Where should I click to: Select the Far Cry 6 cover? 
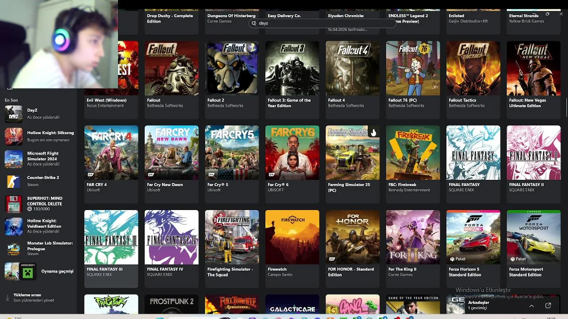tap(292, 152)
